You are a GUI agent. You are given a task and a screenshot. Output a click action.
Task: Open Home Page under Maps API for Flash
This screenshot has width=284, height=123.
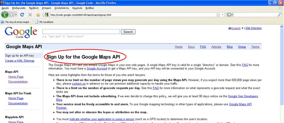coord(16,98)
